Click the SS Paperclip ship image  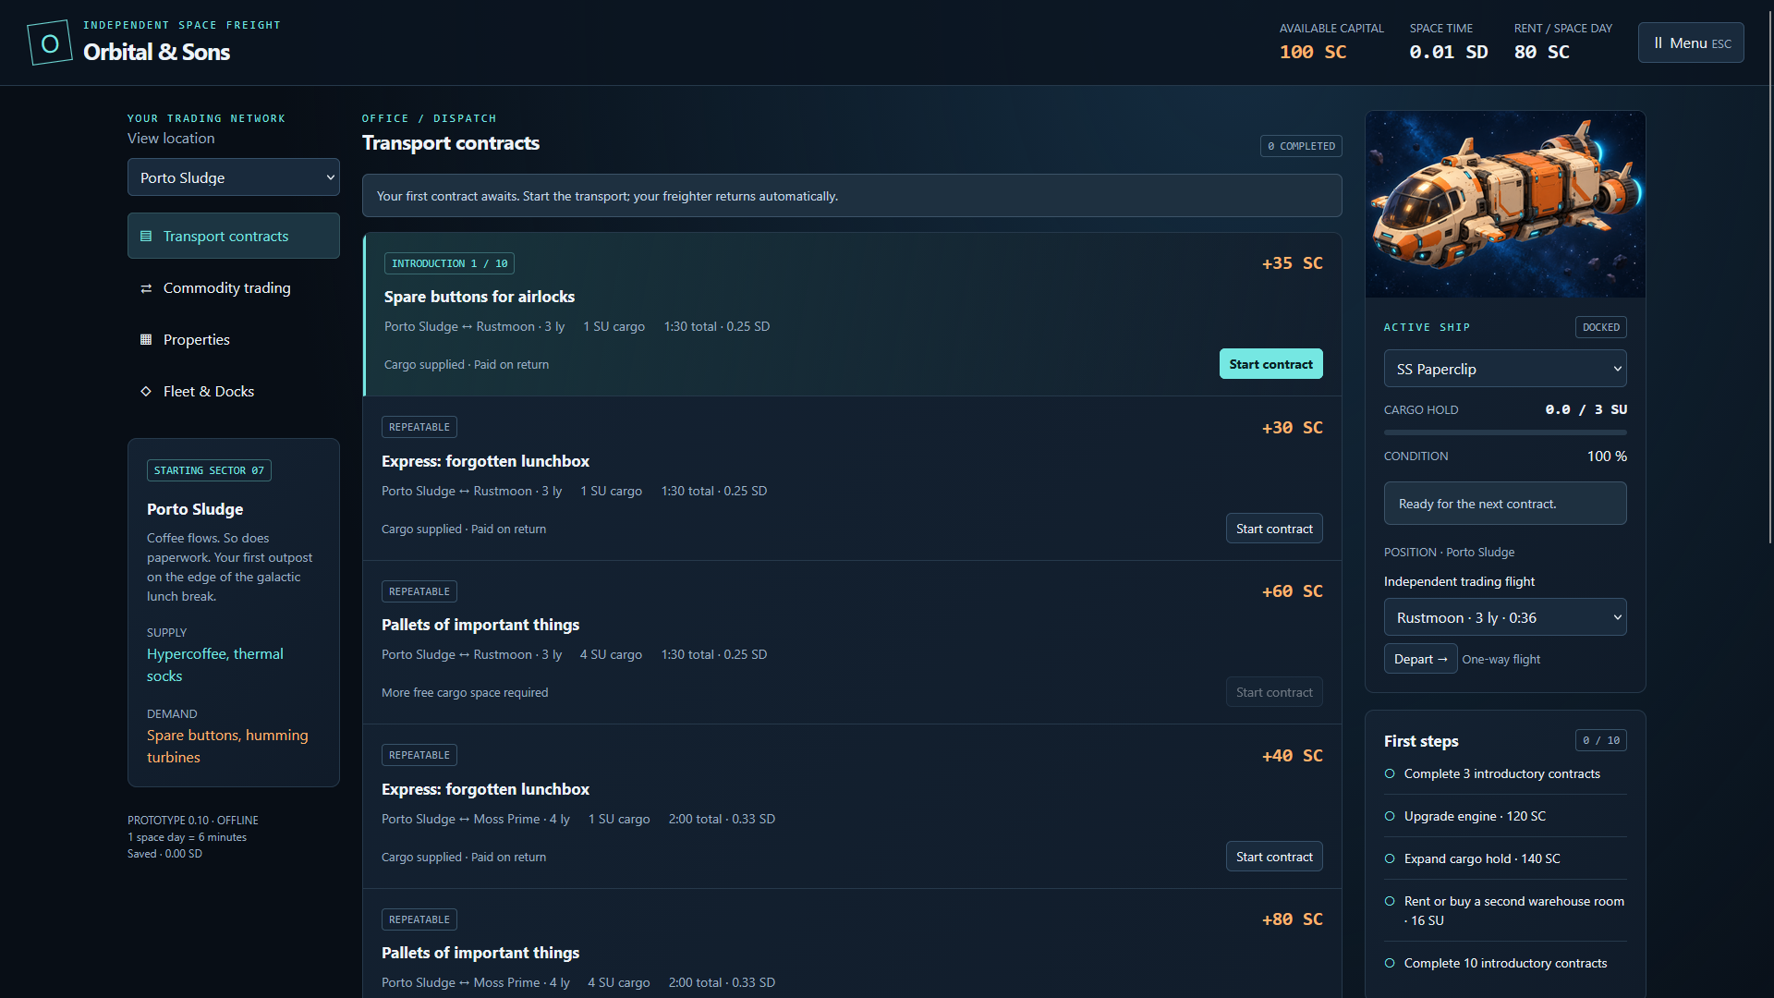[x=1505, y=204]
